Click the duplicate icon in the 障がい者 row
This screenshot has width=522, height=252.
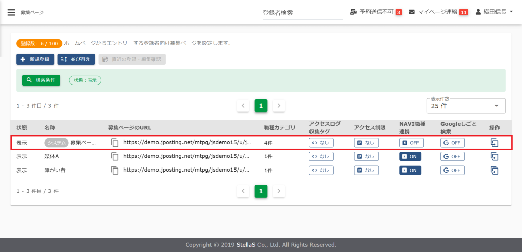pyautogui.click(x=494, y=170)
